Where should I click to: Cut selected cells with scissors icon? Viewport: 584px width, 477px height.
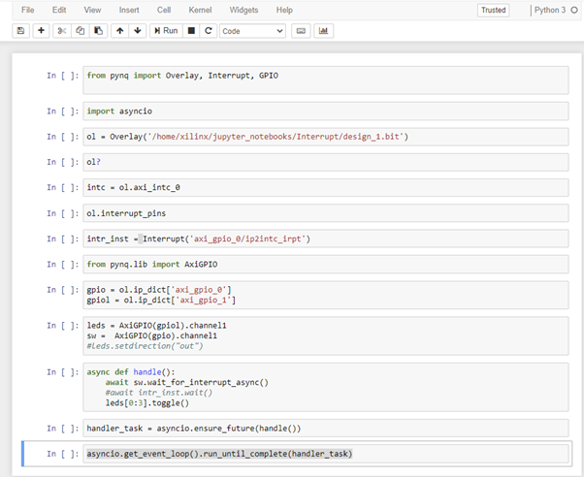click(x=62, y=31)
